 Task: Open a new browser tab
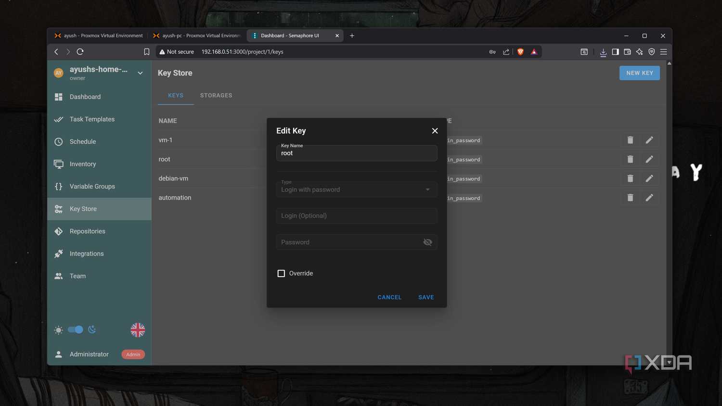pyautogui.click(x=352, y=36)
